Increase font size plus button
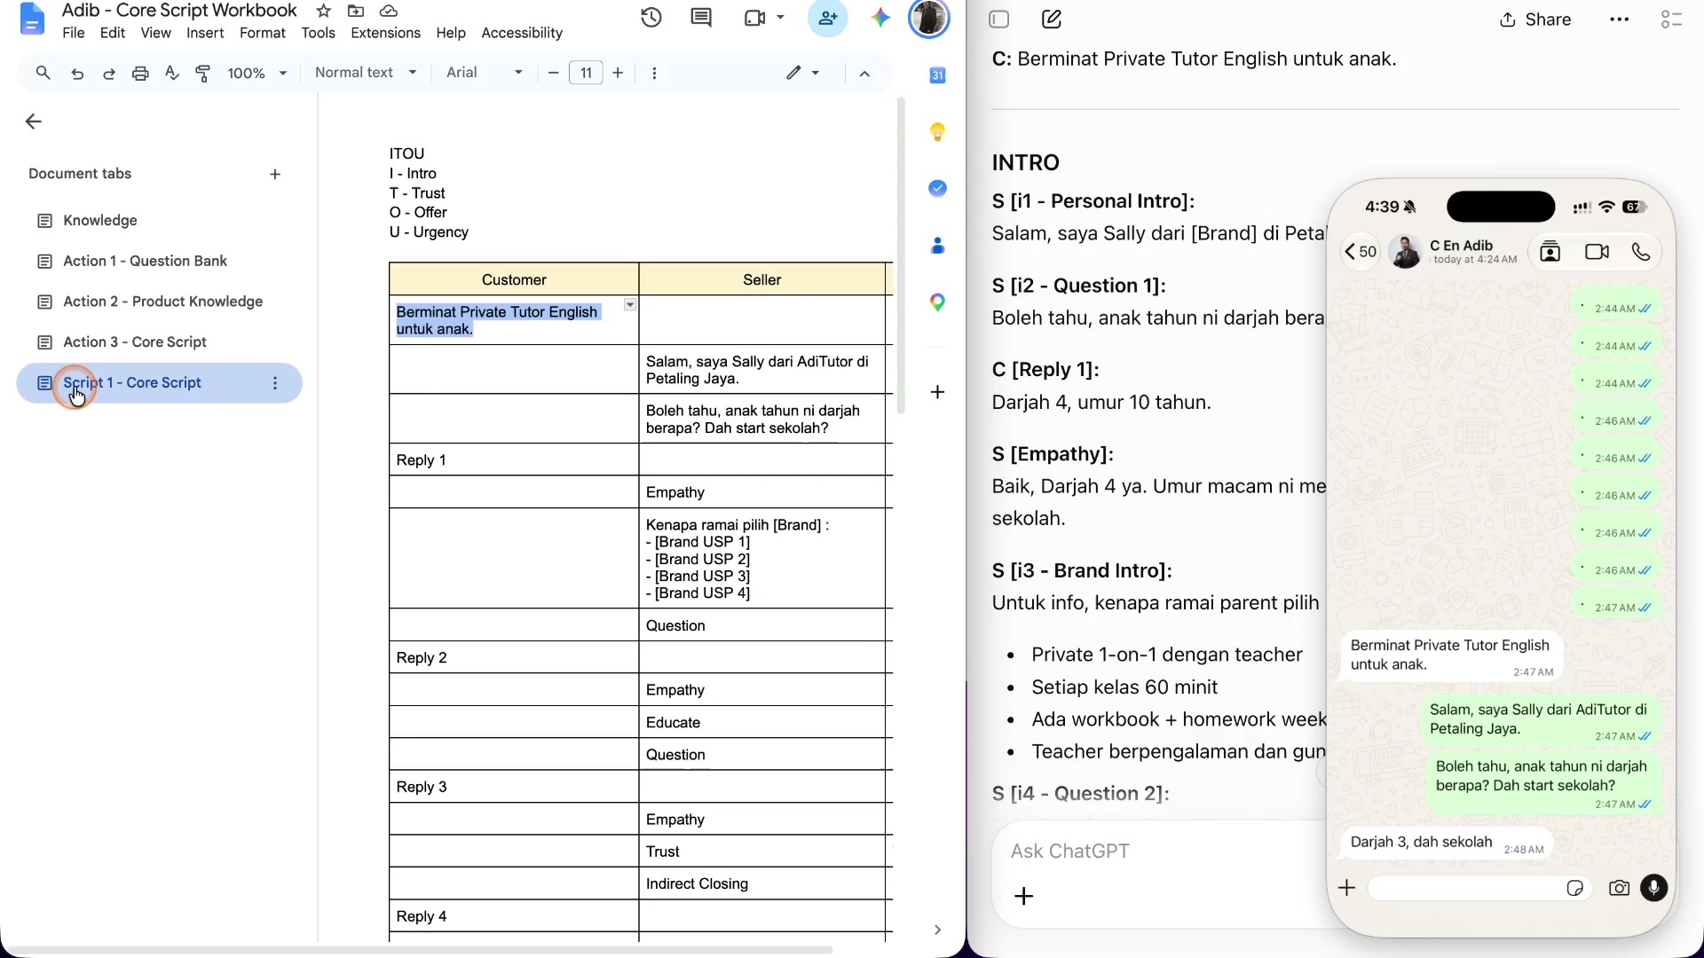 coord(618,73)
